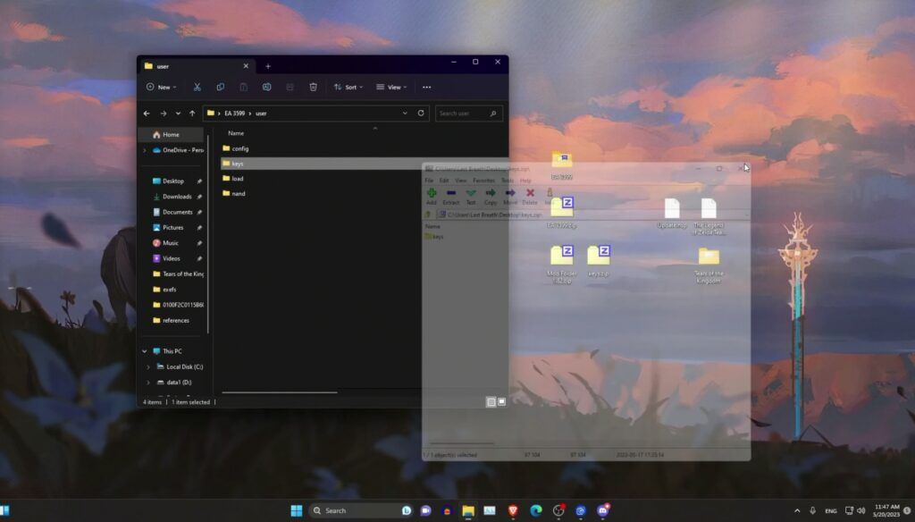This screenshot has width=915, height=522.
Task: Select the Downloads quick access item
Action: click(176, 197)
